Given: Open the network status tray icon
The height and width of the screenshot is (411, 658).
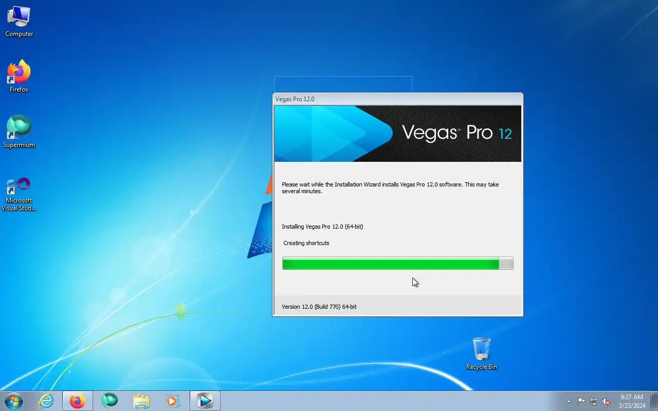Looking at the screenshot, I should (594, 401).
